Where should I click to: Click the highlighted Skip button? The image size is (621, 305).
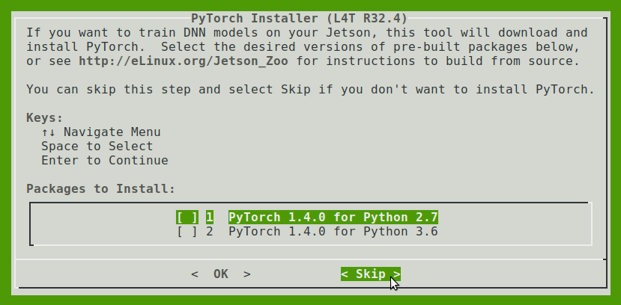(x=370, y=274)
